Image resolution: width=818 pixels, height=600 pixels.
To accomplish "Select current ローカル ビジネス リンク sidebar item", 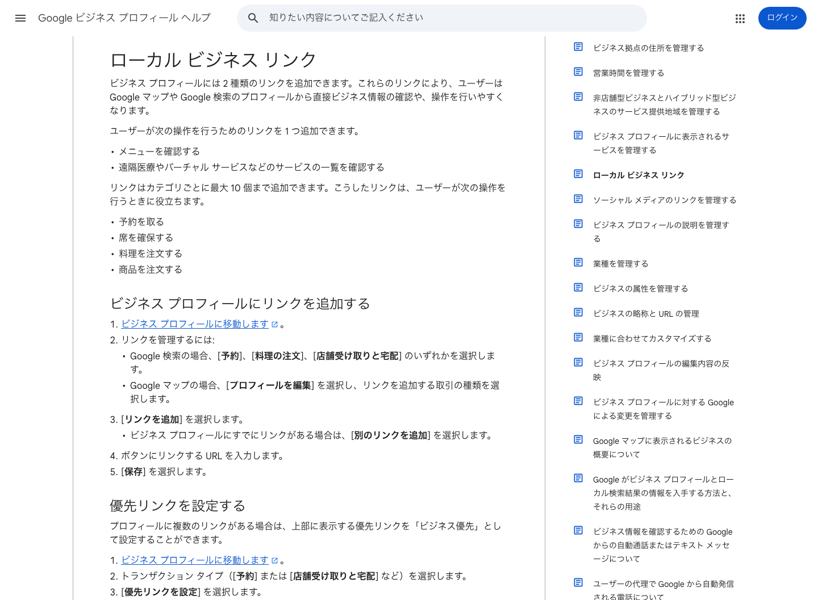I will pyautogui.click(x=638, y=175).
